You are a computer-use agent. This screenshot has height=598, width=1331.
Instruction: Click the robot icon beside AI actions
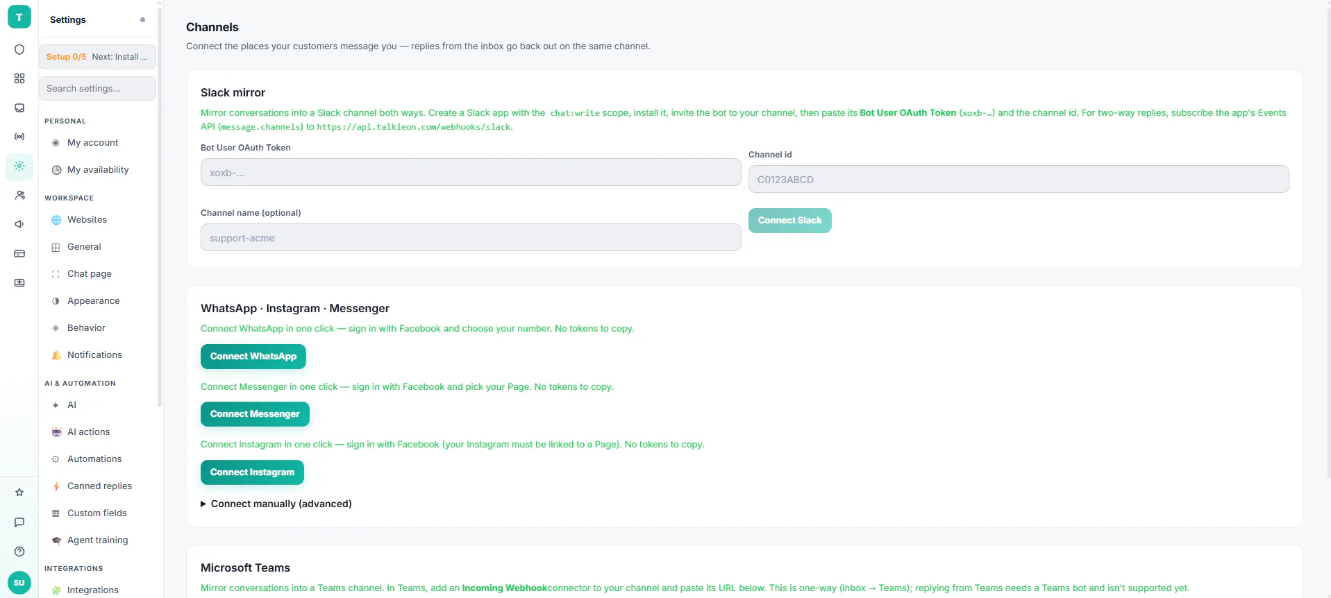click(56, 432)
